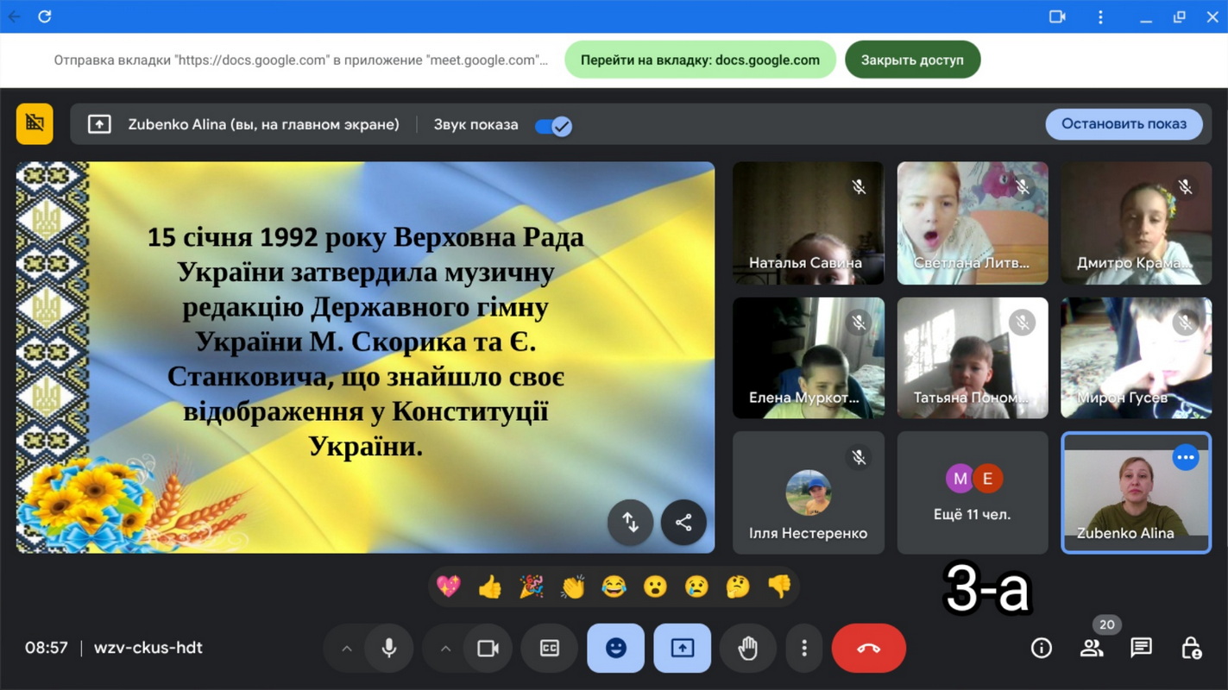
Task: Toggle closed captions button
Action: (550, 648)
